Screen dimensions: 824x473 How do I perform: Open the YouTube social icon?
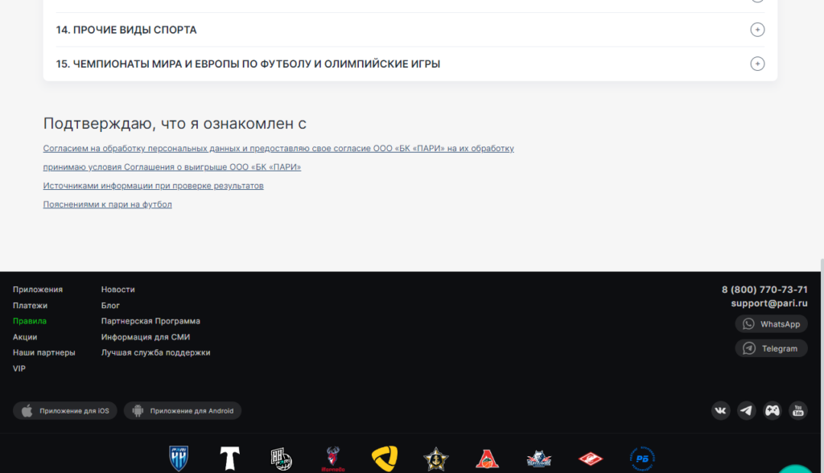(x=797, y=410)
